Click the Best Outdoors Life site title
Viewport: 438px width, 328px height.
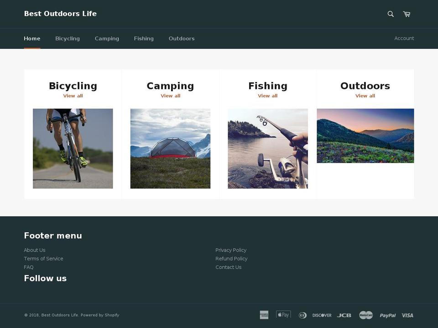tap(60, 13)
